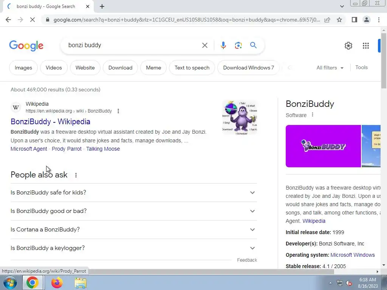Viewport: 387px width, 290px height.
Task: Click the lock icon in the address bar
Action: click(x=48, y=20)
